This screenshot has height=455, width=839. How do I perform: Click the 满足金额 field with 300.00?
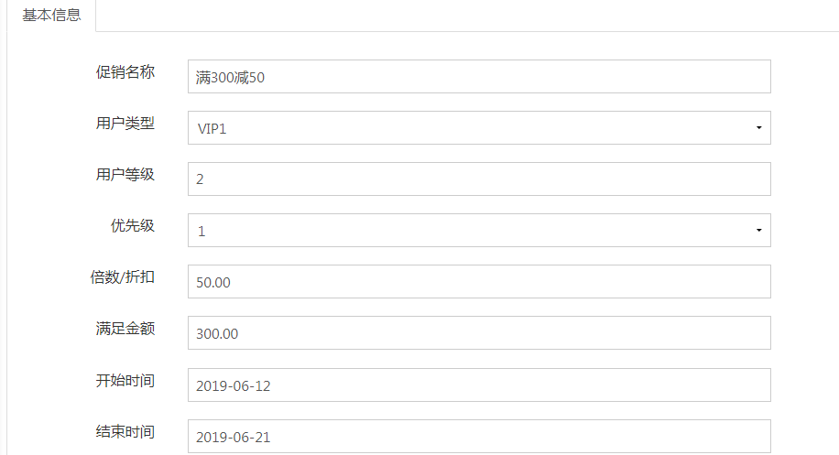pos(479,333)
